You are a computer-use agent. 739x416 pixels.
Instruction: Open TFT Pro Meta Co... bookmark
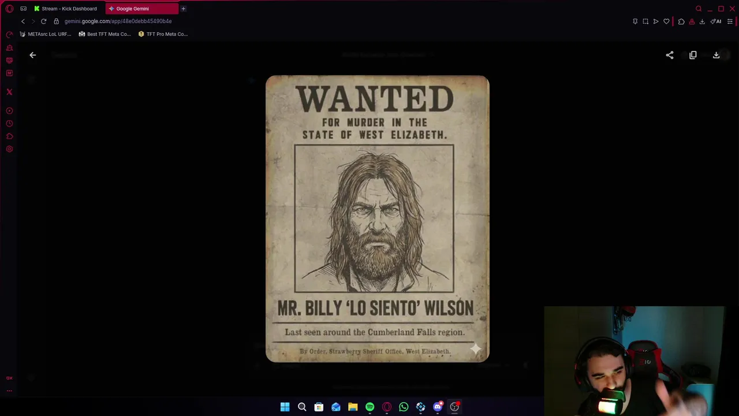[x=163, y=34]
